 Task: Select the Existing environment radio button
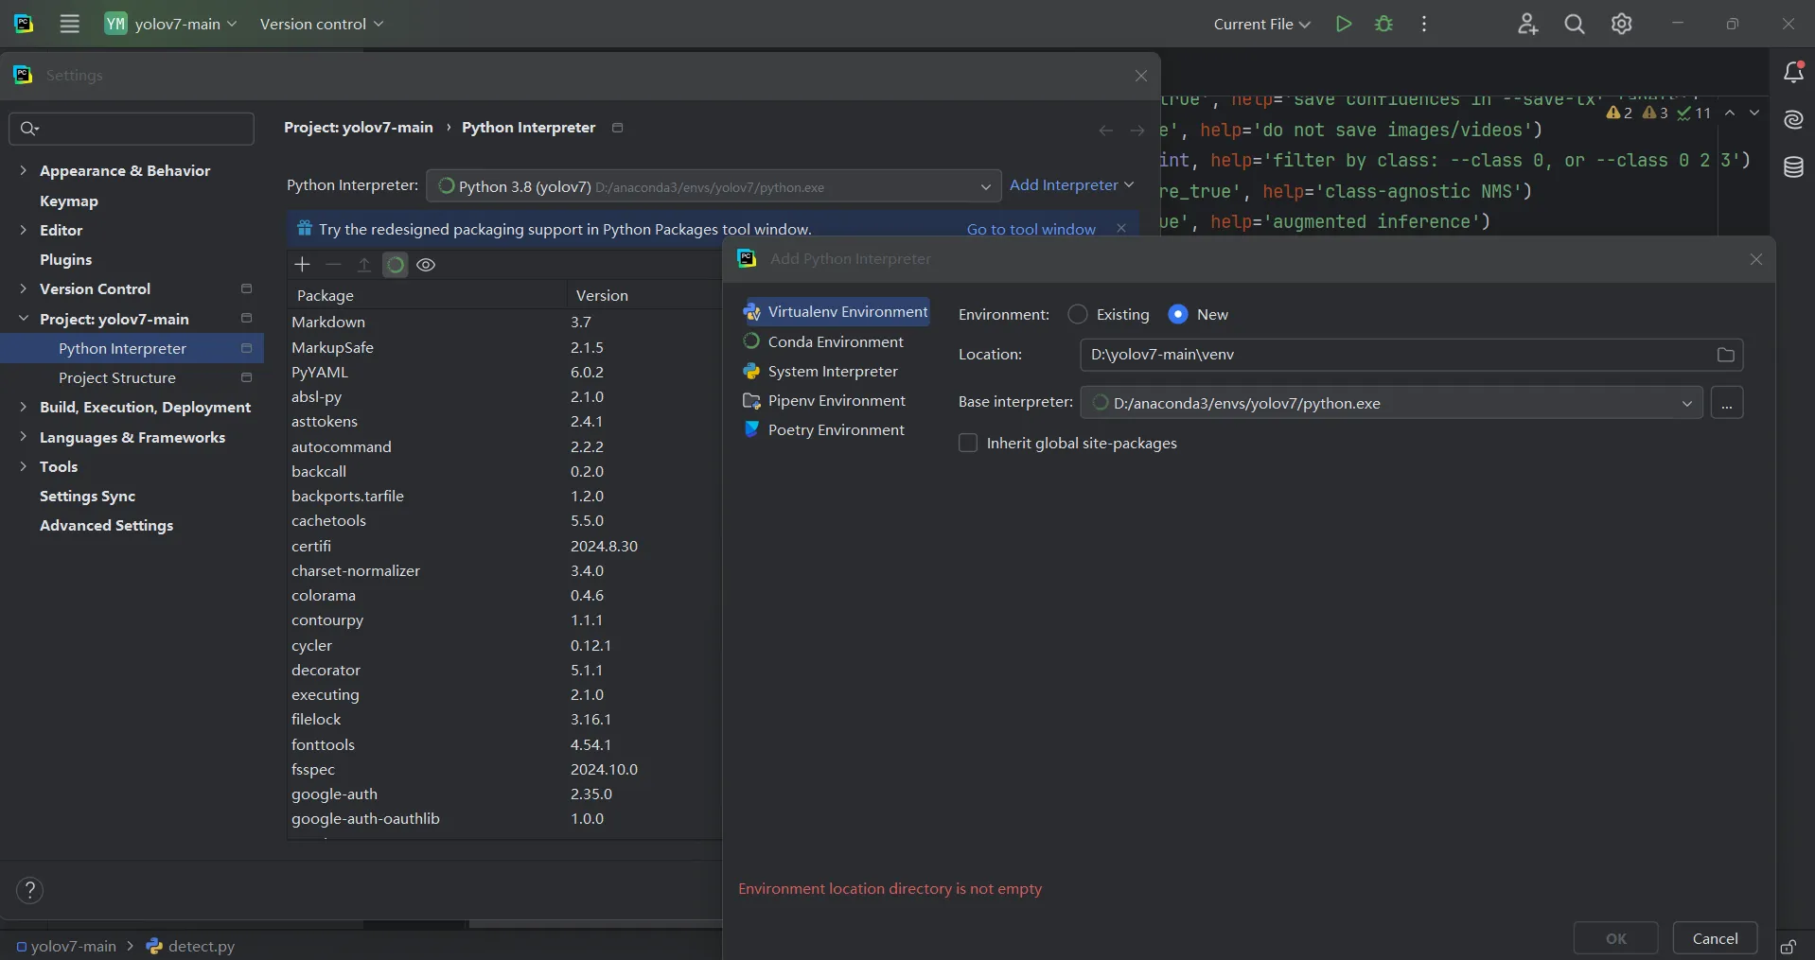(x=1078, y=315)
